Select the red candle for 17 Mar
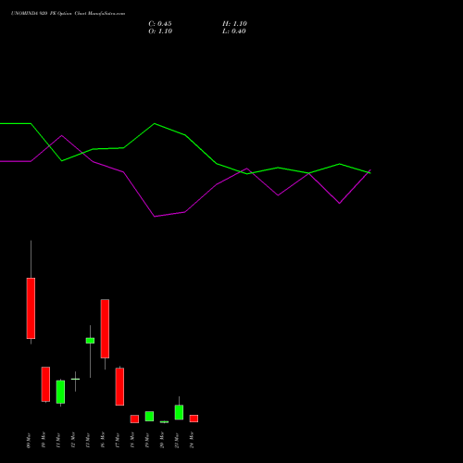Image resolution: width=463 pixels, height=463 pixels. pos(119,386)
